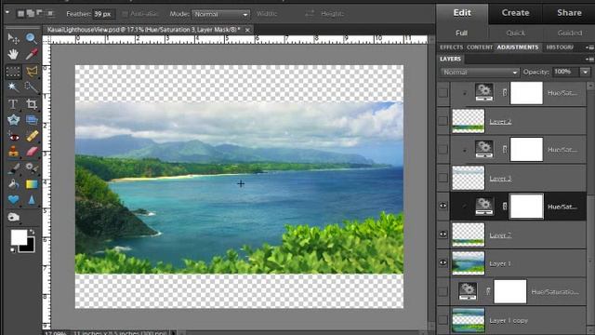The image size is (595, 335).
Task: Select the Type tool
Action: point(13,103)
